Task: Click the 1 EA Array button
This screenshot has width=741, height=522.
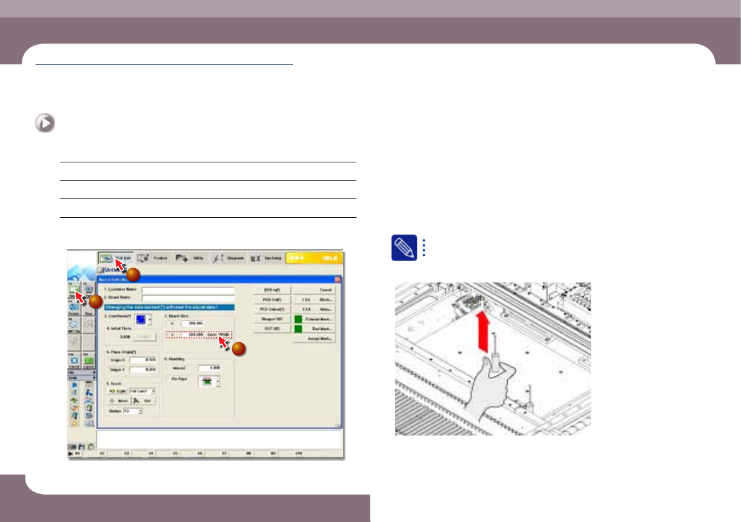Action: click(x=314, y=309)
